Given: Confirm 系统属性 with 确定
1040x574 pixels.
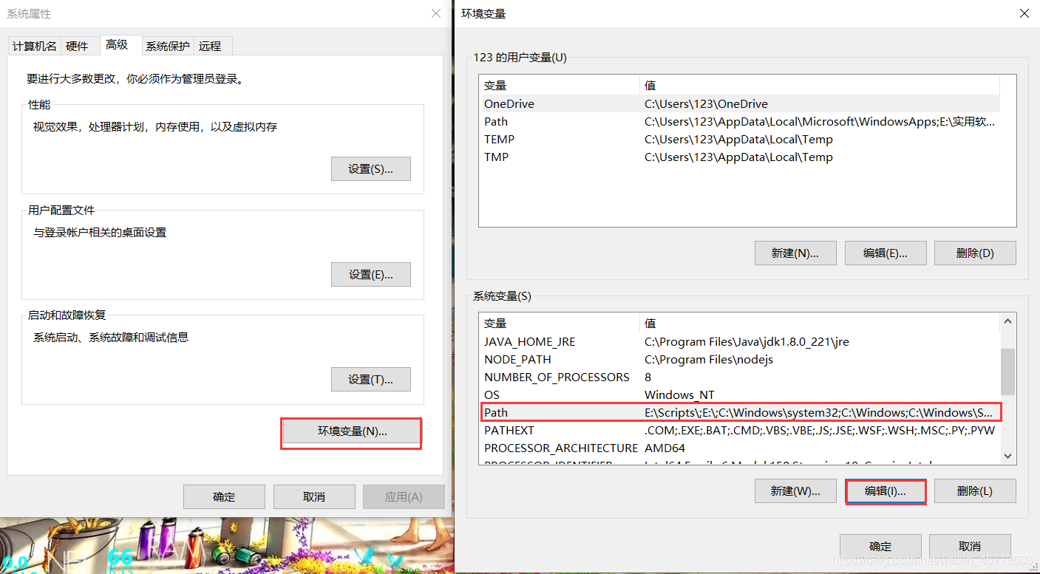Looking at the screenshot, I should tap(224, 497).
